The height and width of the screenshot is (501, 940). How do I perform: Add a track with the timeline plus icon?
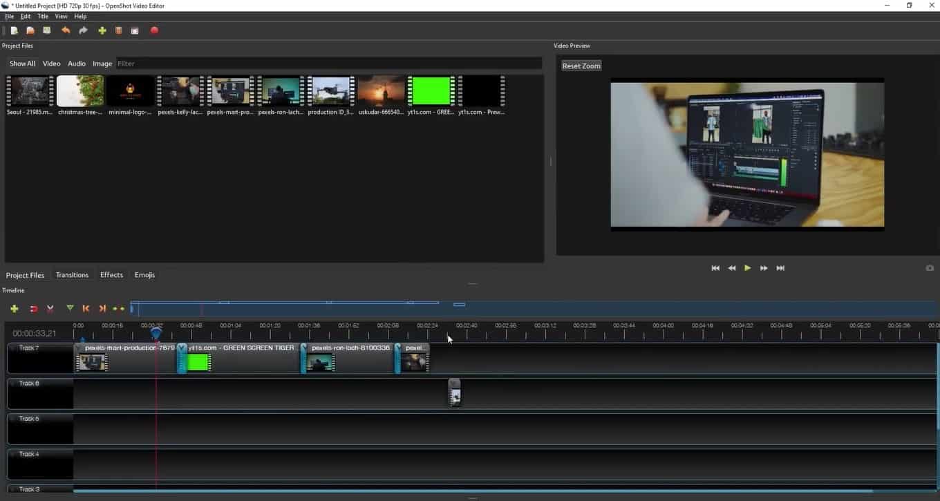pyautogui.click(x=14, y=309)
